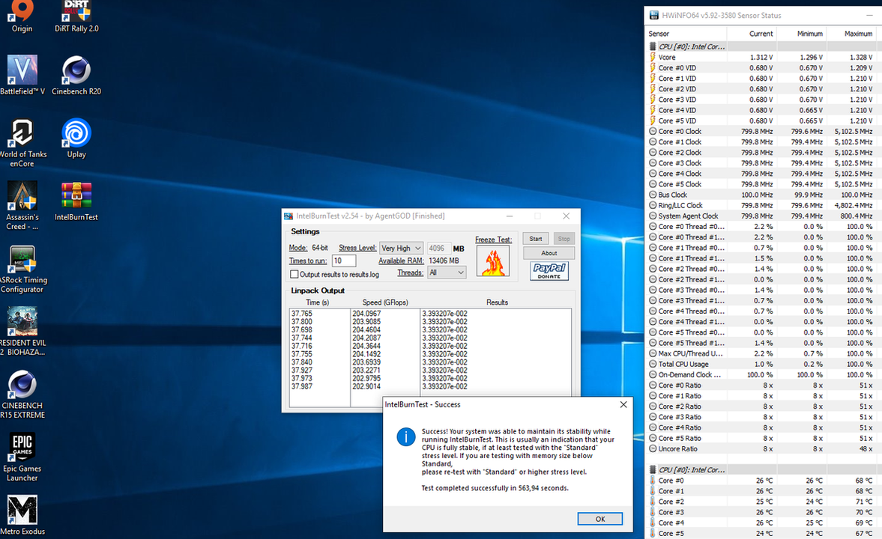The height and width of the screenshot is (539, 882).
Task: Select the Bus Clock sensor row
Action: 764,195
